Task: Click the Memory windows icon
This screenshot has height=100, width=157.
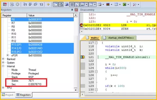Action: pyautogui.click(x=91, y=5)
